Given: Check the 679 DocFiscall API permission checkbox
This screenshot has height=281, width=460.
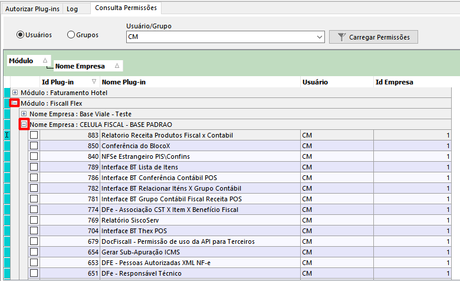Looking at the screenshot, I should click(x=34, y=241).
